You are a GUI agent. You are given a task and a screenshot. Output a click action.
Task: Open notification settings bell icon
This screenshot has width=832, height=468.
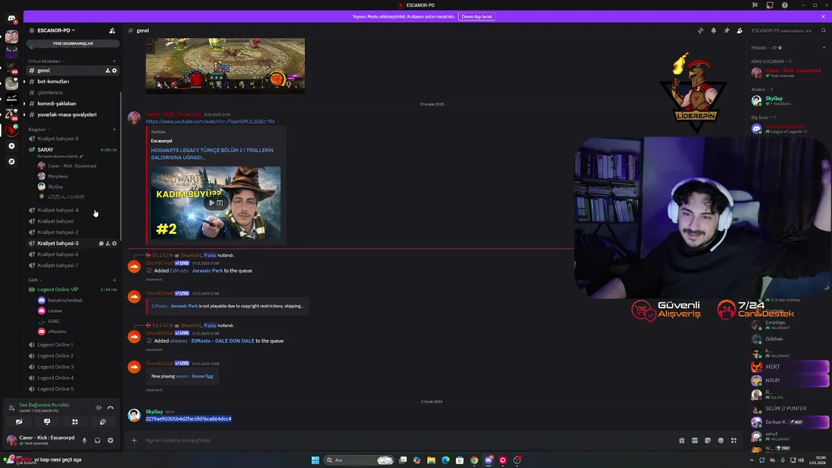pyautogui.click(x=713, y=31)
